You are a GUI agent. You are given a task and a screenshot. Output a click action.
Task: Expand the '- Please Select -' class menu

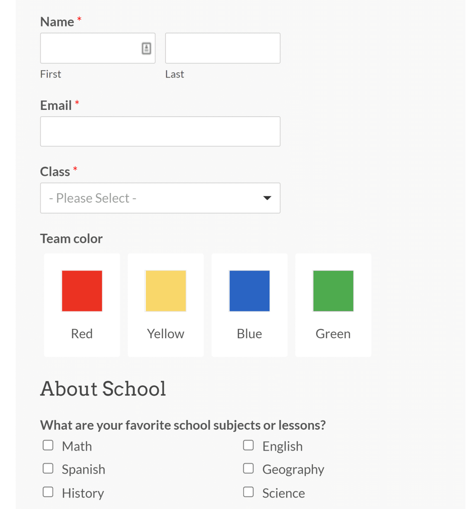(x=160, y=198)
